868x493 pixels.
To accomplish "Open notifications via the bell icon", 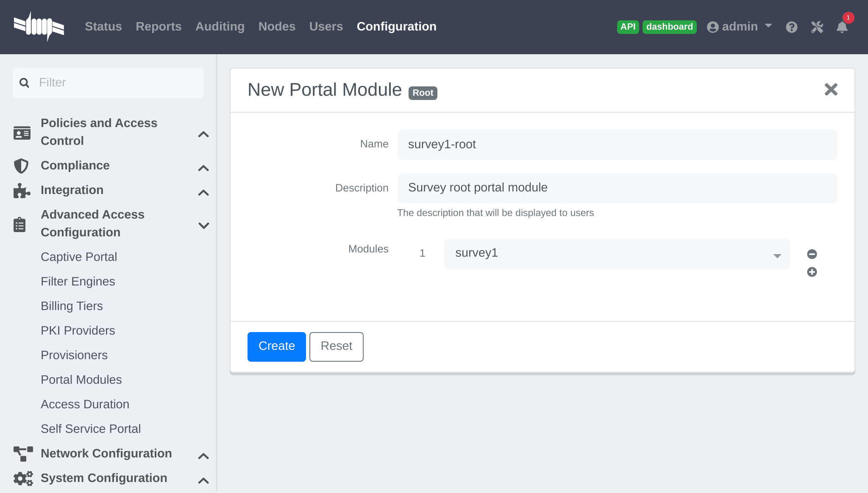I will click(x=842, y=28).
